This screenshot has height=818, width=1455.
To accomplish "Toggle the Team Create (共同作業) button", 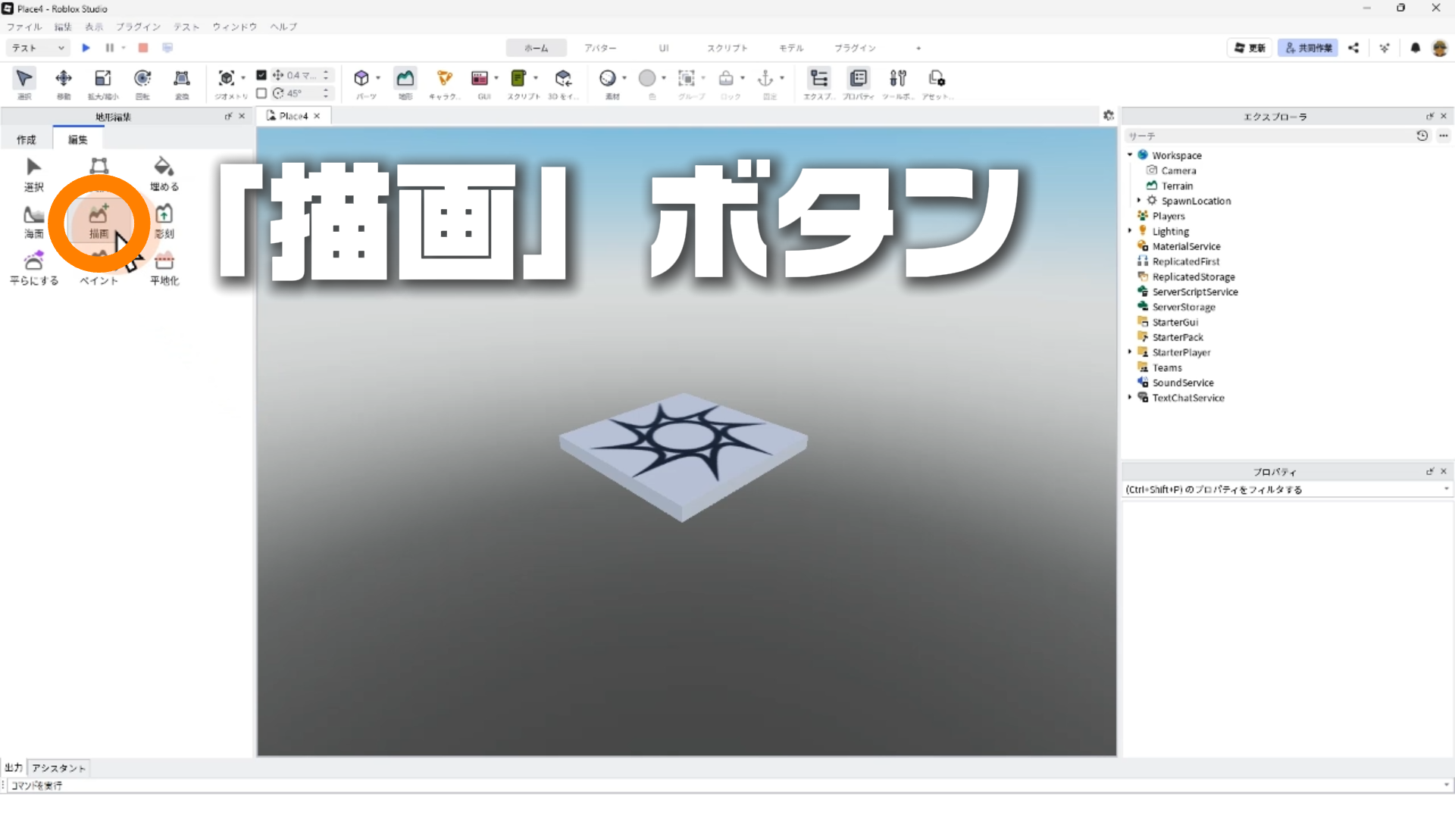I will tap(1308, 48).
